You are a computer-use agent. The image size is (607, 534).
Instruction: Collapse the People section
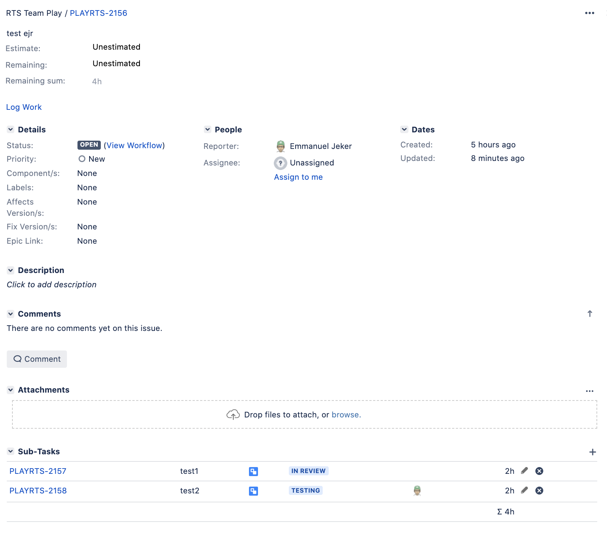point(208,130)
